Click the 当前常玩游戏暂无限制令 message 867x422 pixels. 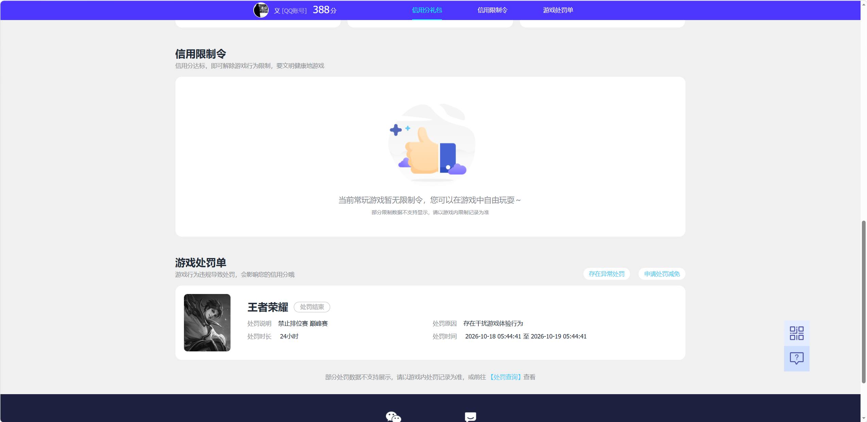(429, 200)
